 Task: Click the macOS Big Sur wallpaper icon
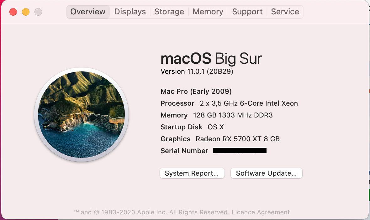(x=82, y=114)
